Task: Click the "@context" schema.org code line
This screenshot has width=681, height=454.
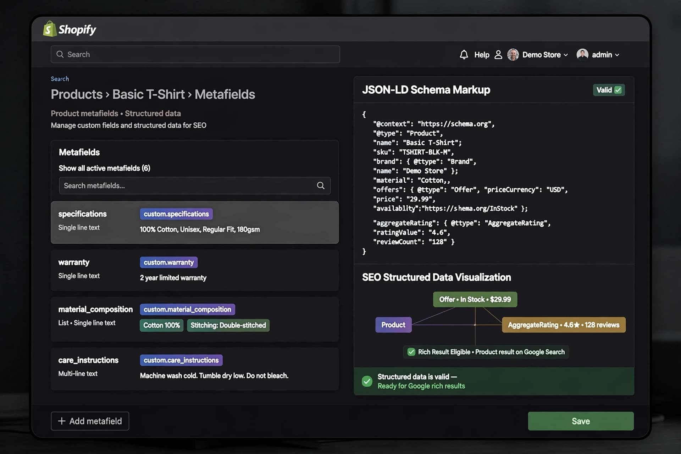Action: 433,124
